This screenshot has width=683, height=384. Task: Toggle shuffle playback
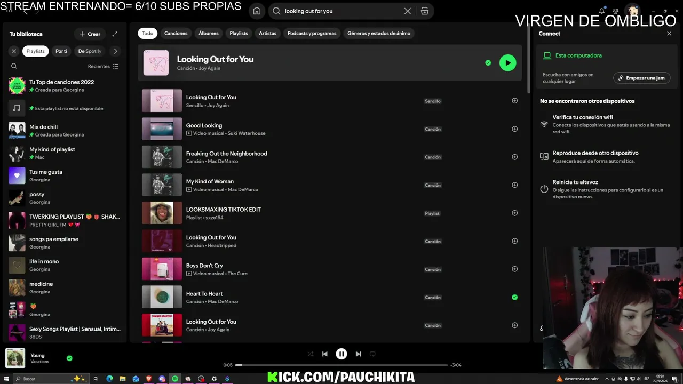311,354
